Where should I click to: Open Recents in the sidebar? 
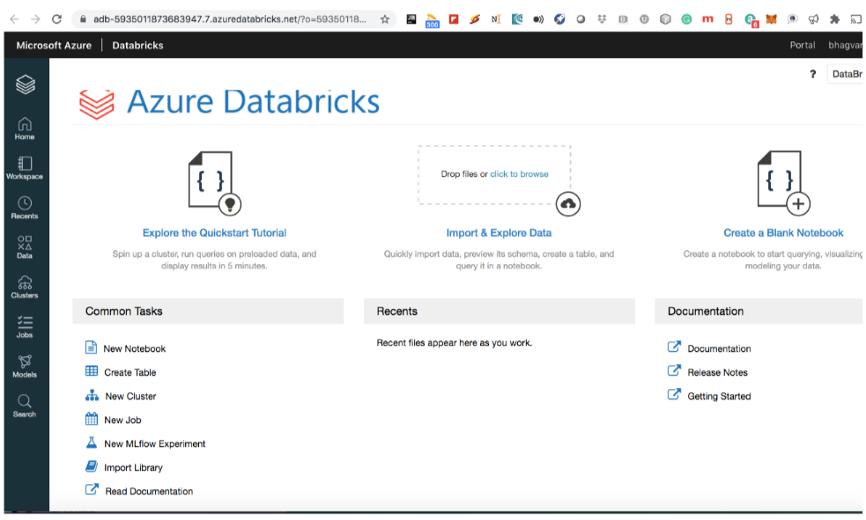point(25,208)
